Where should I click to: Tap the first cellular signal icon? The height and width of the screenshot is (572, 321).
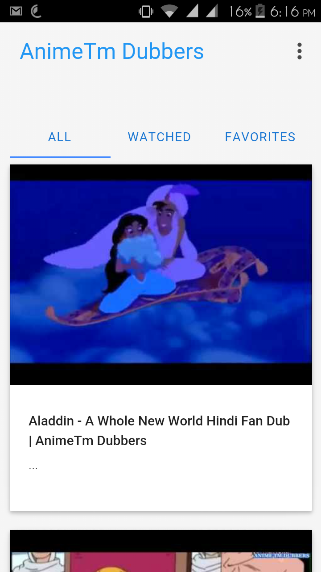point(192,11)
